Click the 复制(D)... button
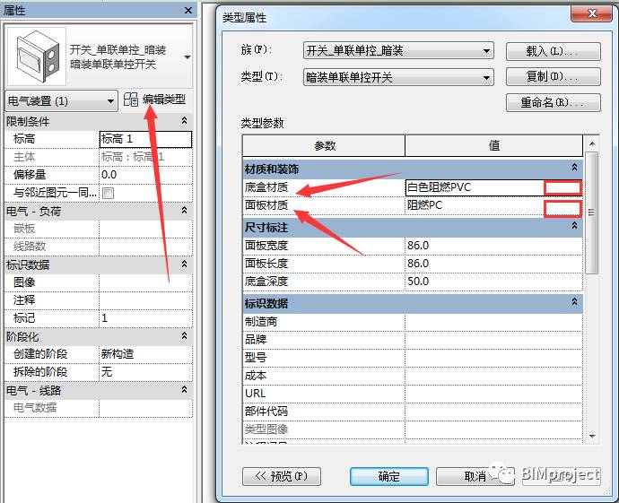This screenshot has width=619, height=503. click(x=554, y=76)
